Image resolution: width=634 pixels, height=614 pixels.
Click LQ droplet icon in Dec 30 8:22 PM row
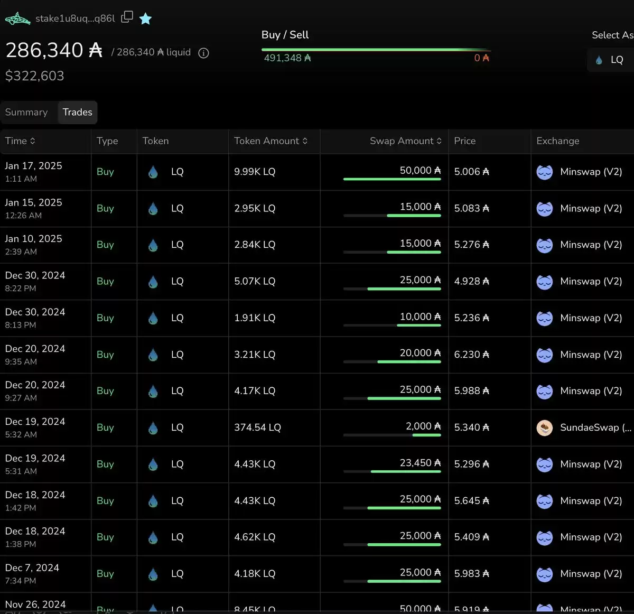click(153, 282)
